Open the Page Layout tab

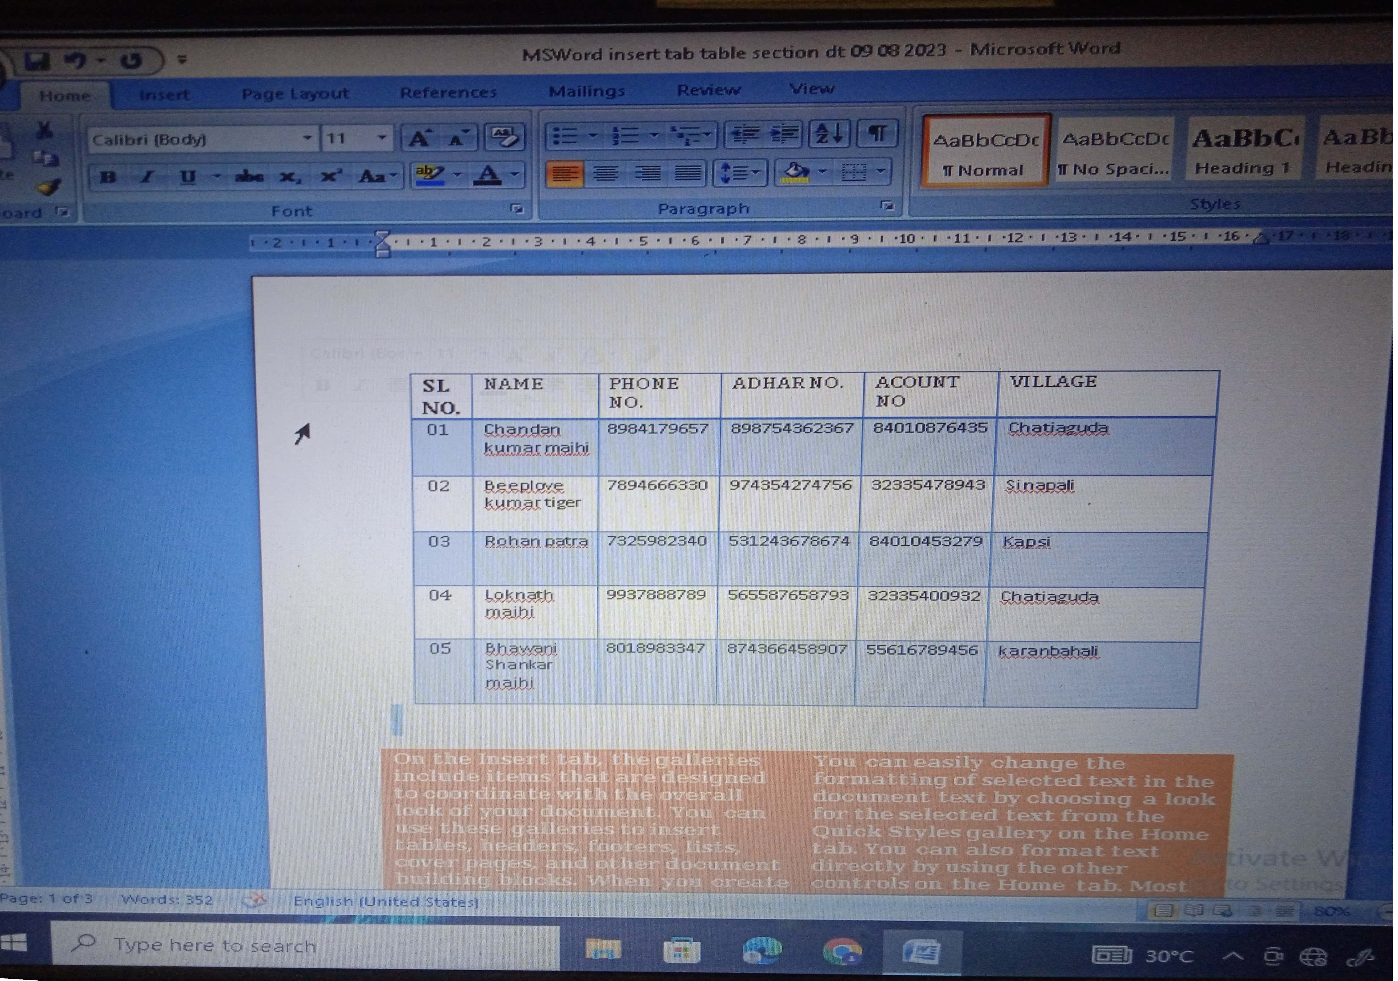[295, 94]
